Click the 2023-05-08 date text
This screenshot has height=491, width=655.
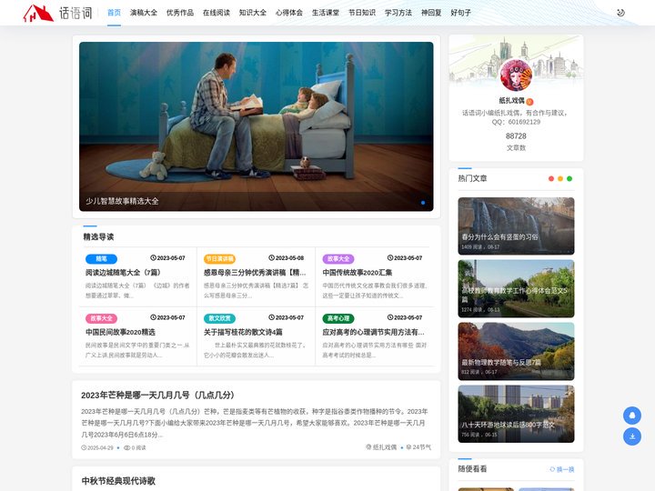(x=289, y=258)
